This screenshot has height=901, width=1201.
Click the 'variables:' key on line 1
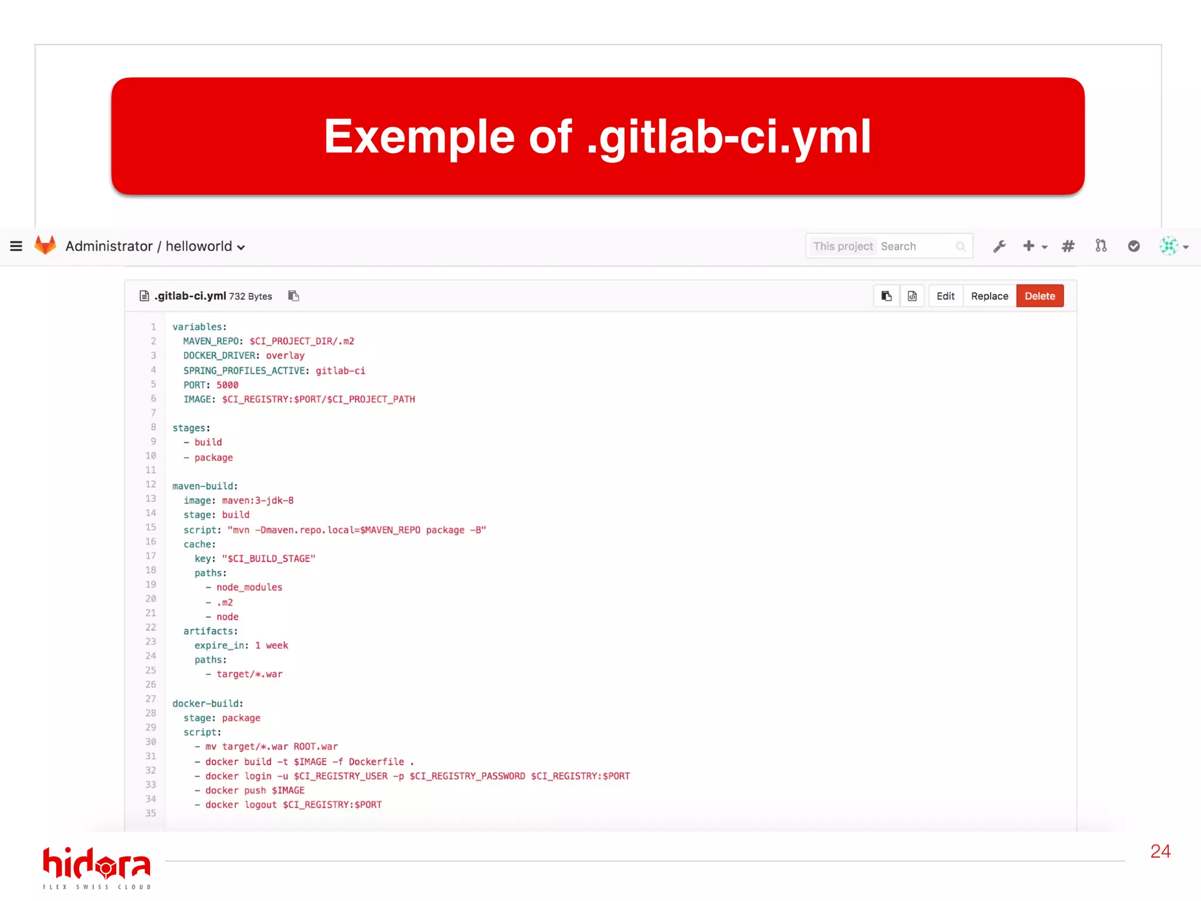click(x=199, y=327)
